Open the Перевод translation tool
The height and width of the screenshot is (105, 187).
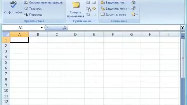[x=33, y=15]
